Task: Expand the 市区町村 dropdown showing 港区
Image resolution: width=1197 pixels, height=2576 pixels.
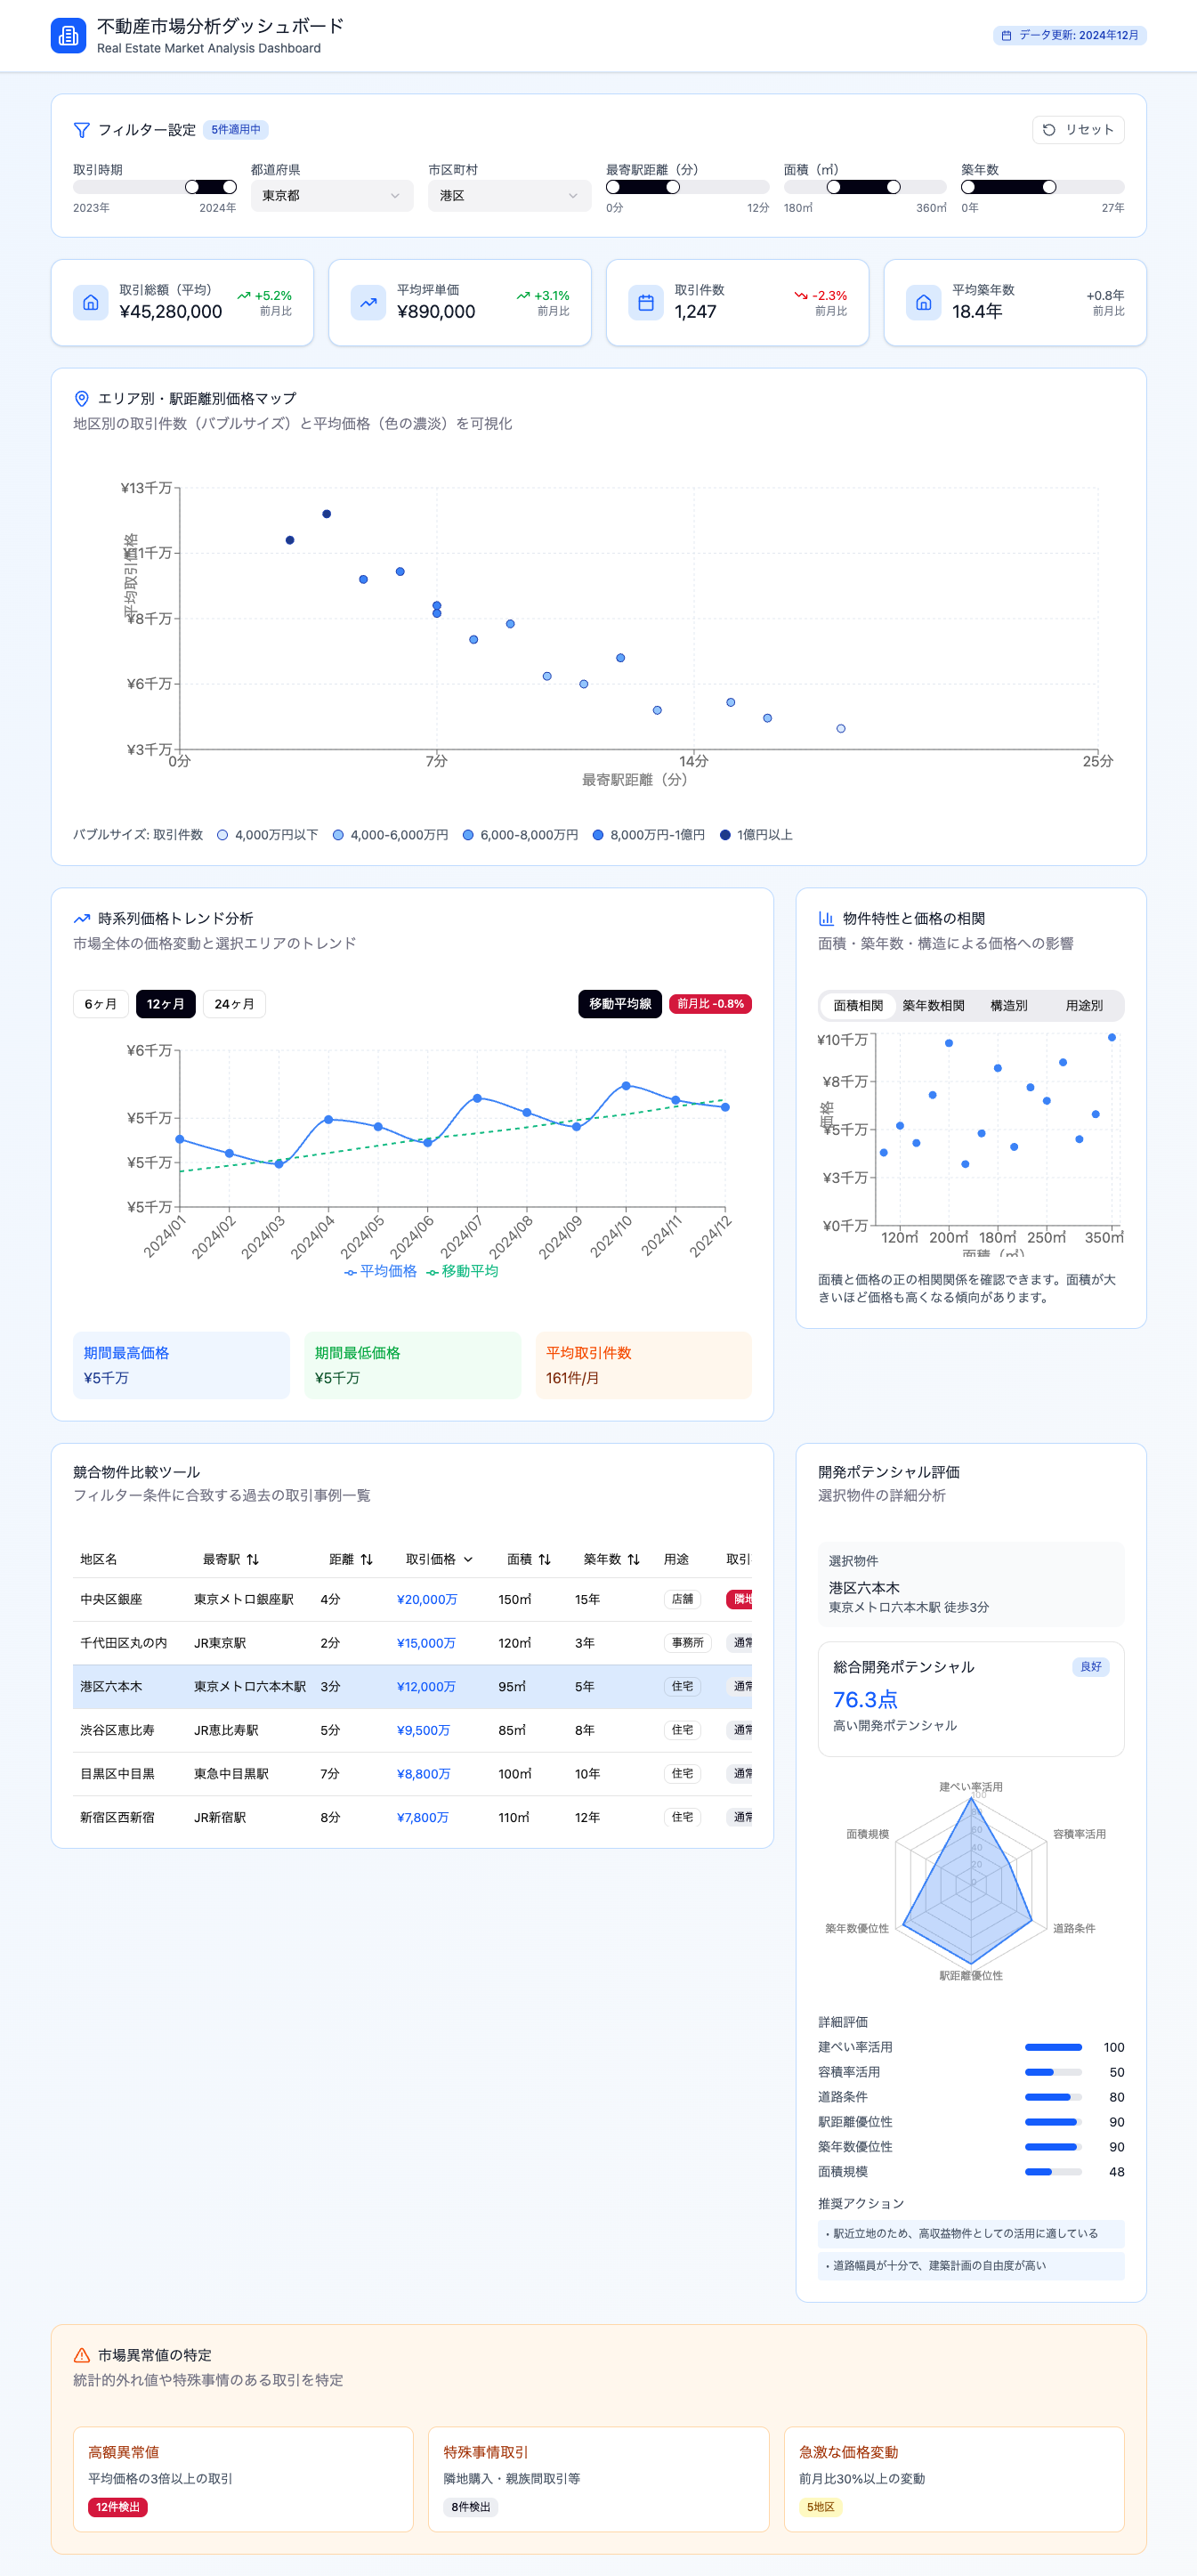Action: (x=509, y=196)
